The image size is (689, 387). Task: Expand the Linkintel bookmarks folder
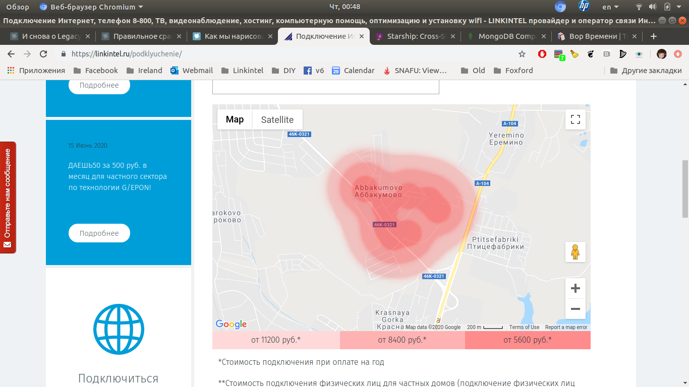(x=242, y=71)
